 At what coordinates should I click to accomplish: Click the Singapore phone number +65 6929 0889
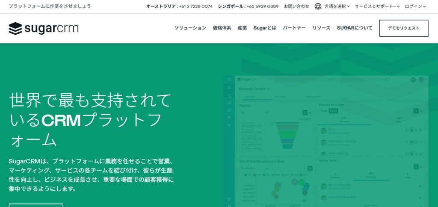pos(262,6)
